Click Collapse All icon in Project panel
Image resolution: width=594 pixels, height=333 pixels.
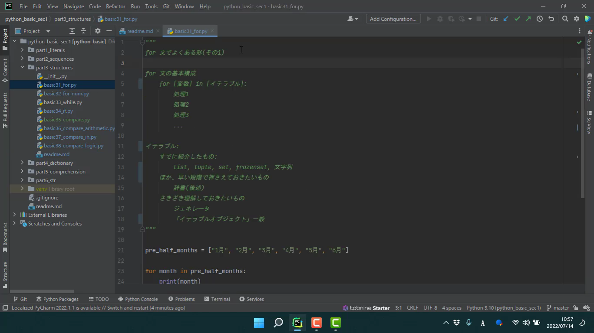(83, 31)
